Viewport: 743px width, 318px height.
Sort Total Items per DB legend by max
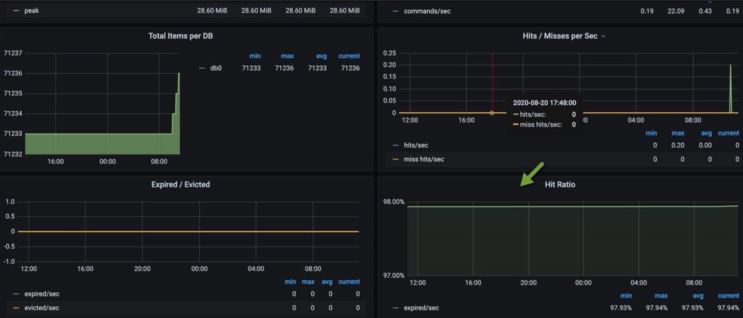[287, 56]
